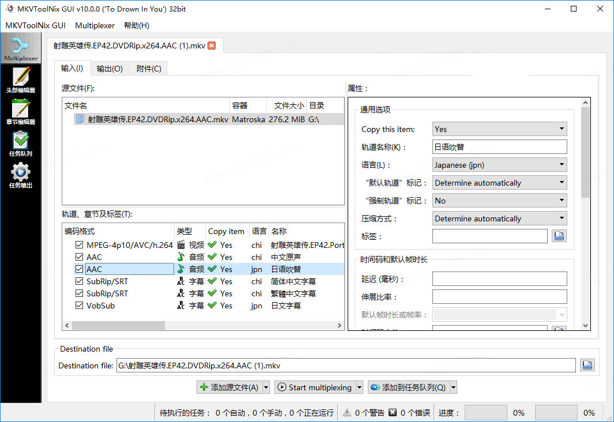Viewport: 614px width, 422px height.
Task: Click the tracks list scroll right arrow
Action: pos(340,325)
